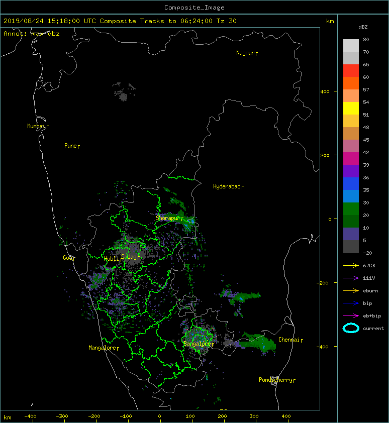Select the eburn legend arrow

point(351,291)
